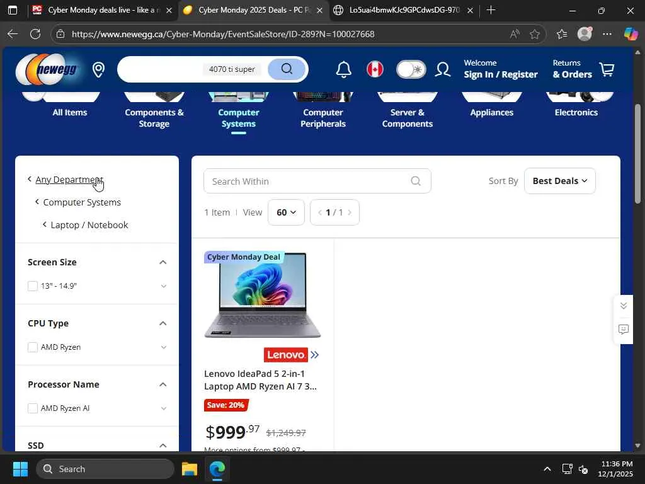The image size is (645, 484).
Task: Select Computer Peripherals category
Action: point(323,118)
